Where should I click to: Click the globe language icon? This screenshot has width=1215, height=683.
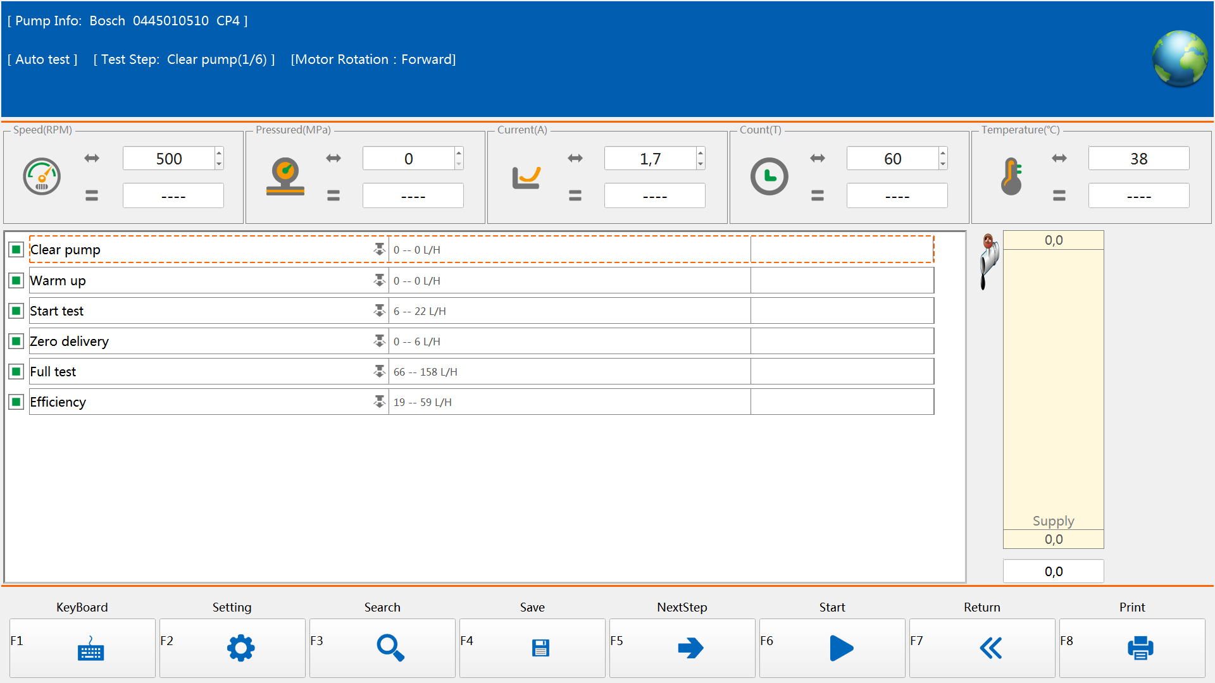[x=1180, y=58]
